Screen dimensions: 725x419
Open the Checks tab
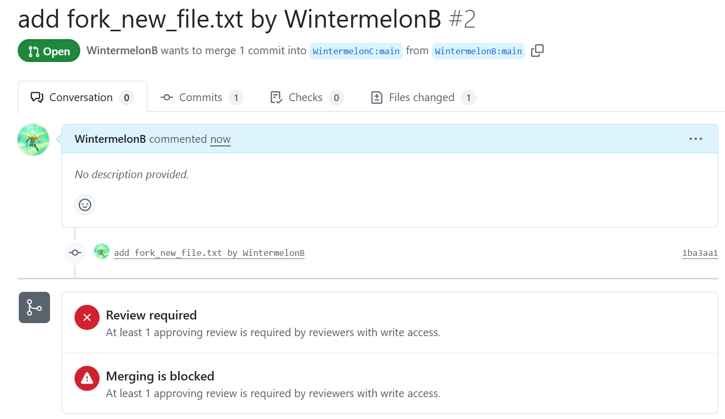click(307, 97)
